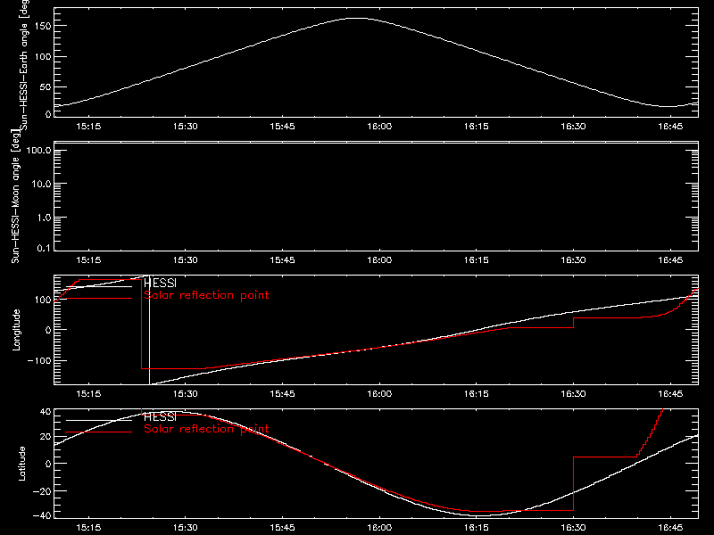This screenshot has height=535, width=714.
Task: Click 15:45 time label under Sun-HESSI-Moon plot
Action: pyautogui.click(x=282, y=260)
